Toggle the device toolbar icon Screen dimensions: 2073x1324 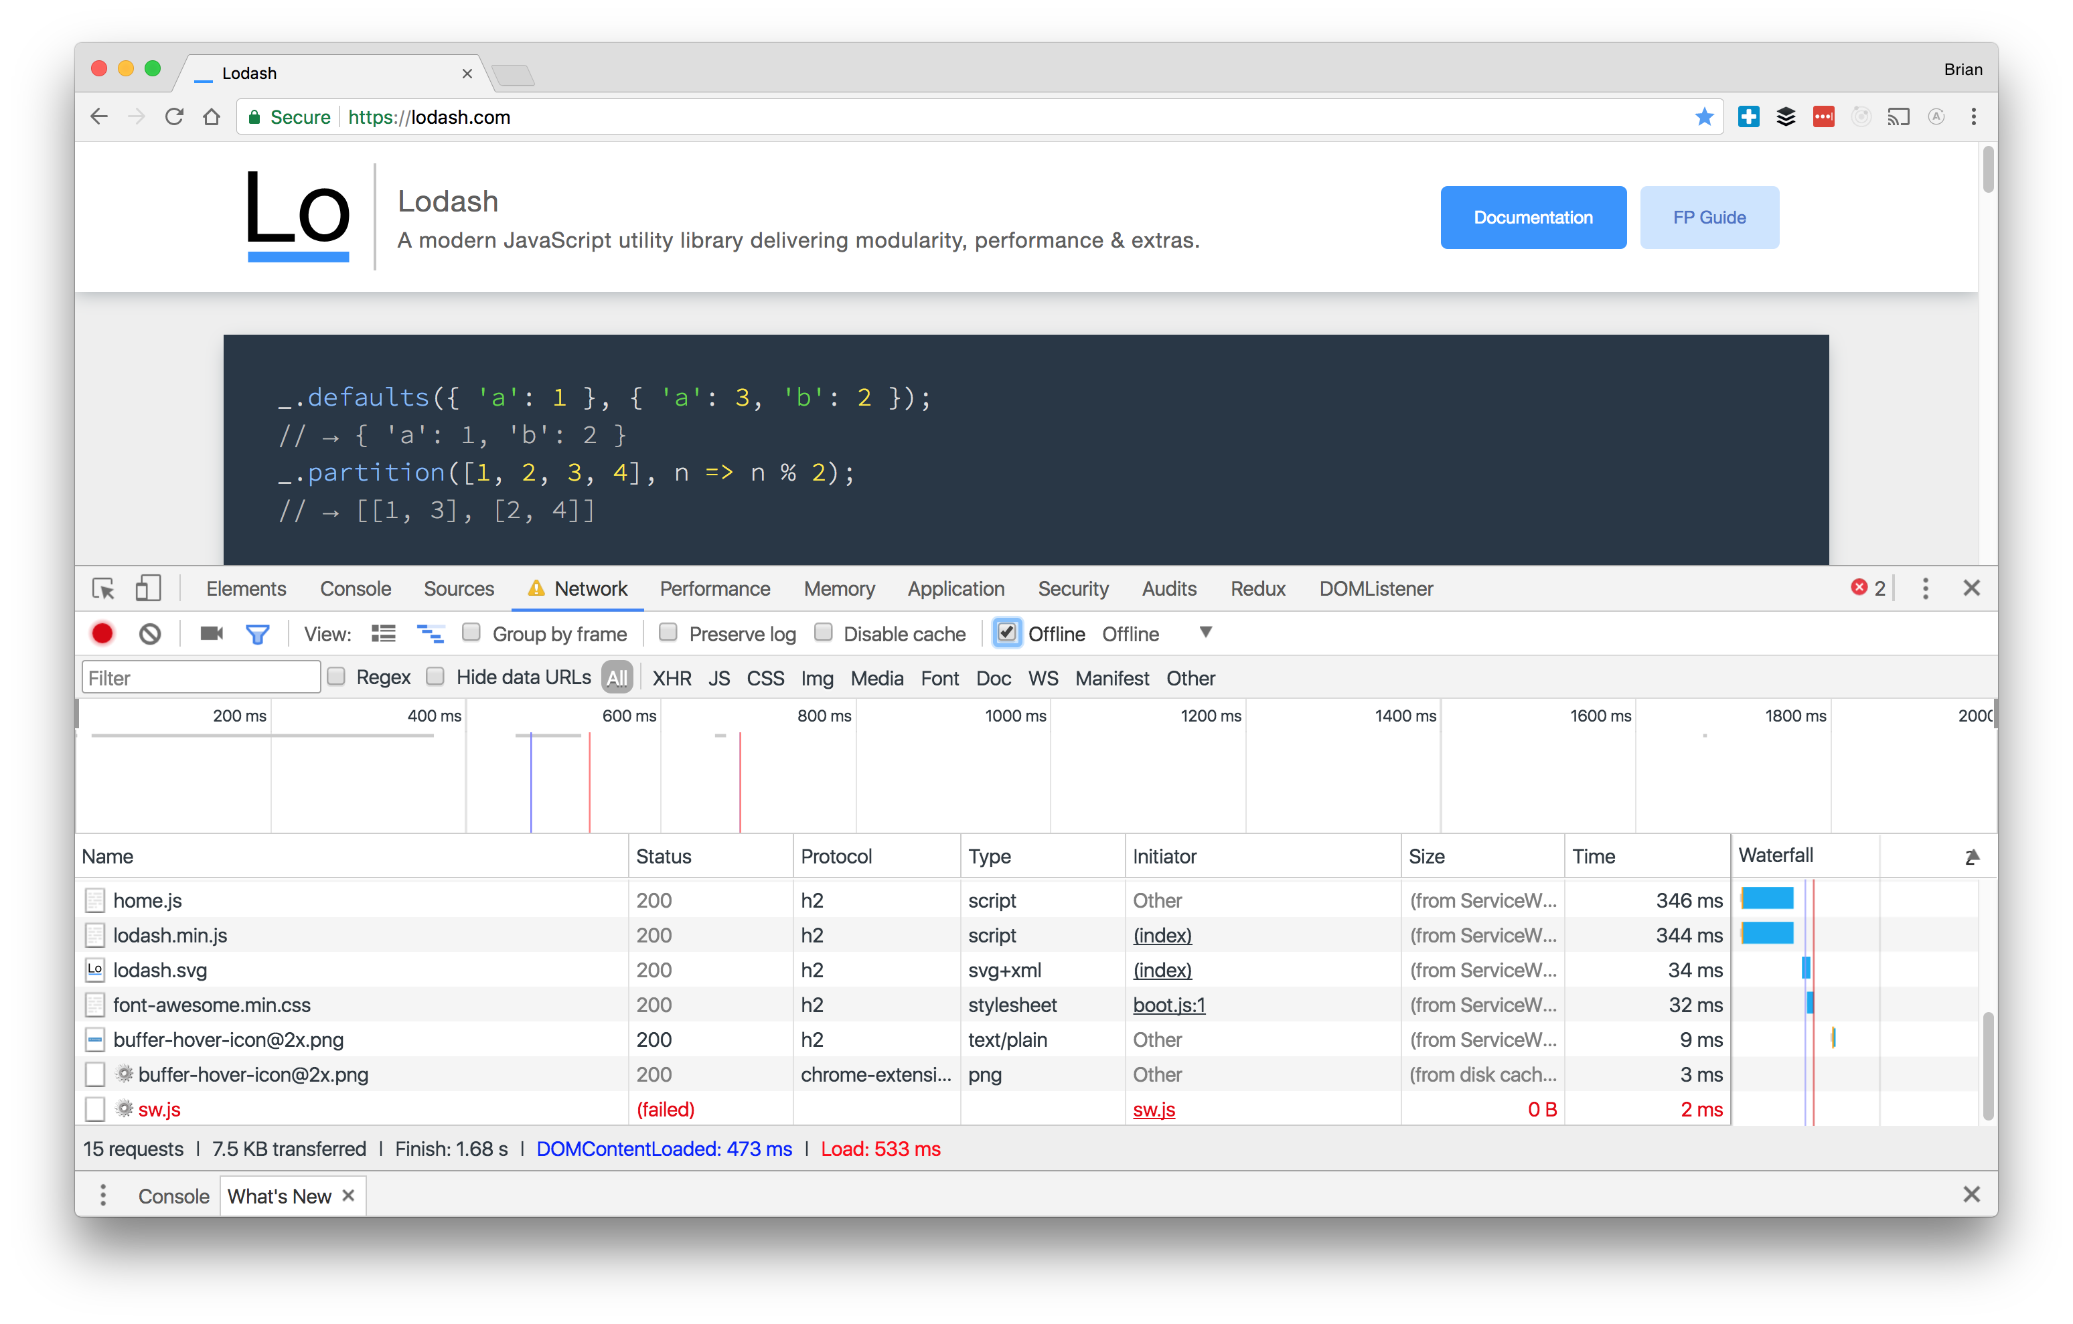pyautogui.click(x=148, y=589)
